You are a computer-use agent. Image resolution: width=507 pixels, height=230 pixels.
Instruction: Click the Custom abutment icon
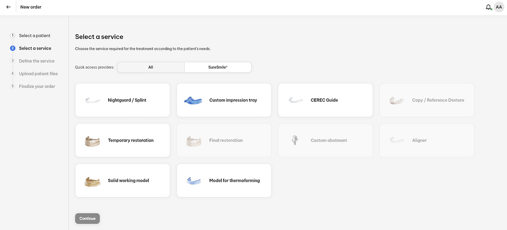pyautogui.click(x=295, y=140)
